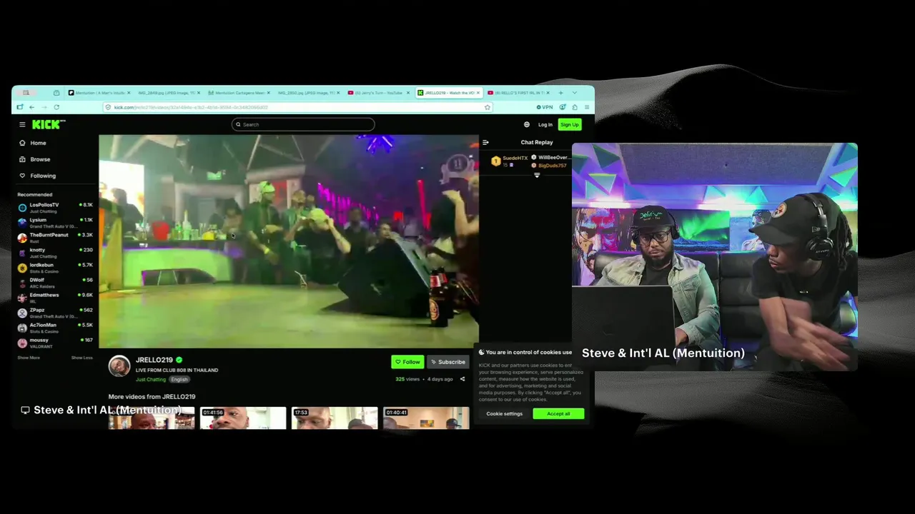Click the English language tag
The height and width of the screenshot is (514, 915).
[179, 379]
